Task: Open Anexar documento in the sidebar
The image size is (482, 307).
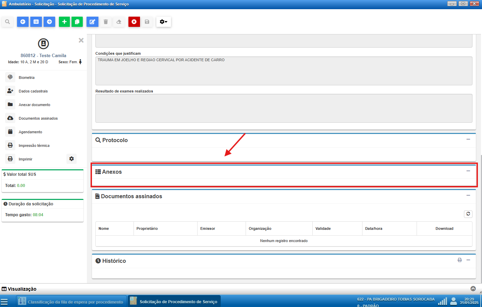Action: point(34,105)
